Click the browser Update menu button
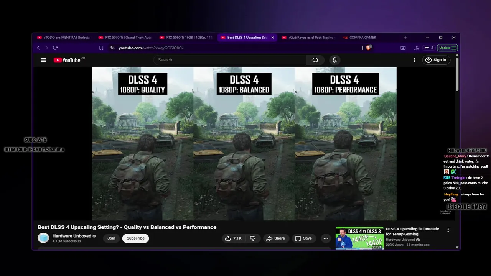Screen dimensions: 491x276 (x=447, y=48)
